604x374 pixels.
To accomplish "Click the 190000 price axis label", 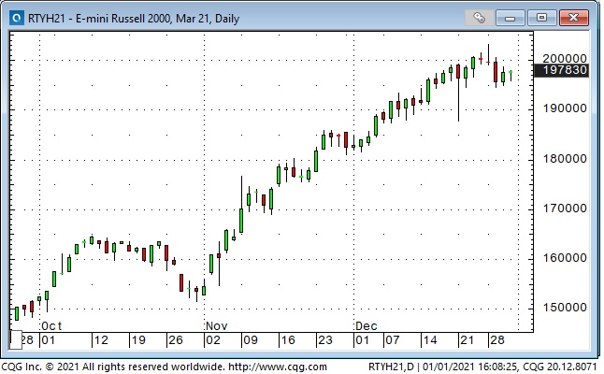I will (x=565, y=108).
